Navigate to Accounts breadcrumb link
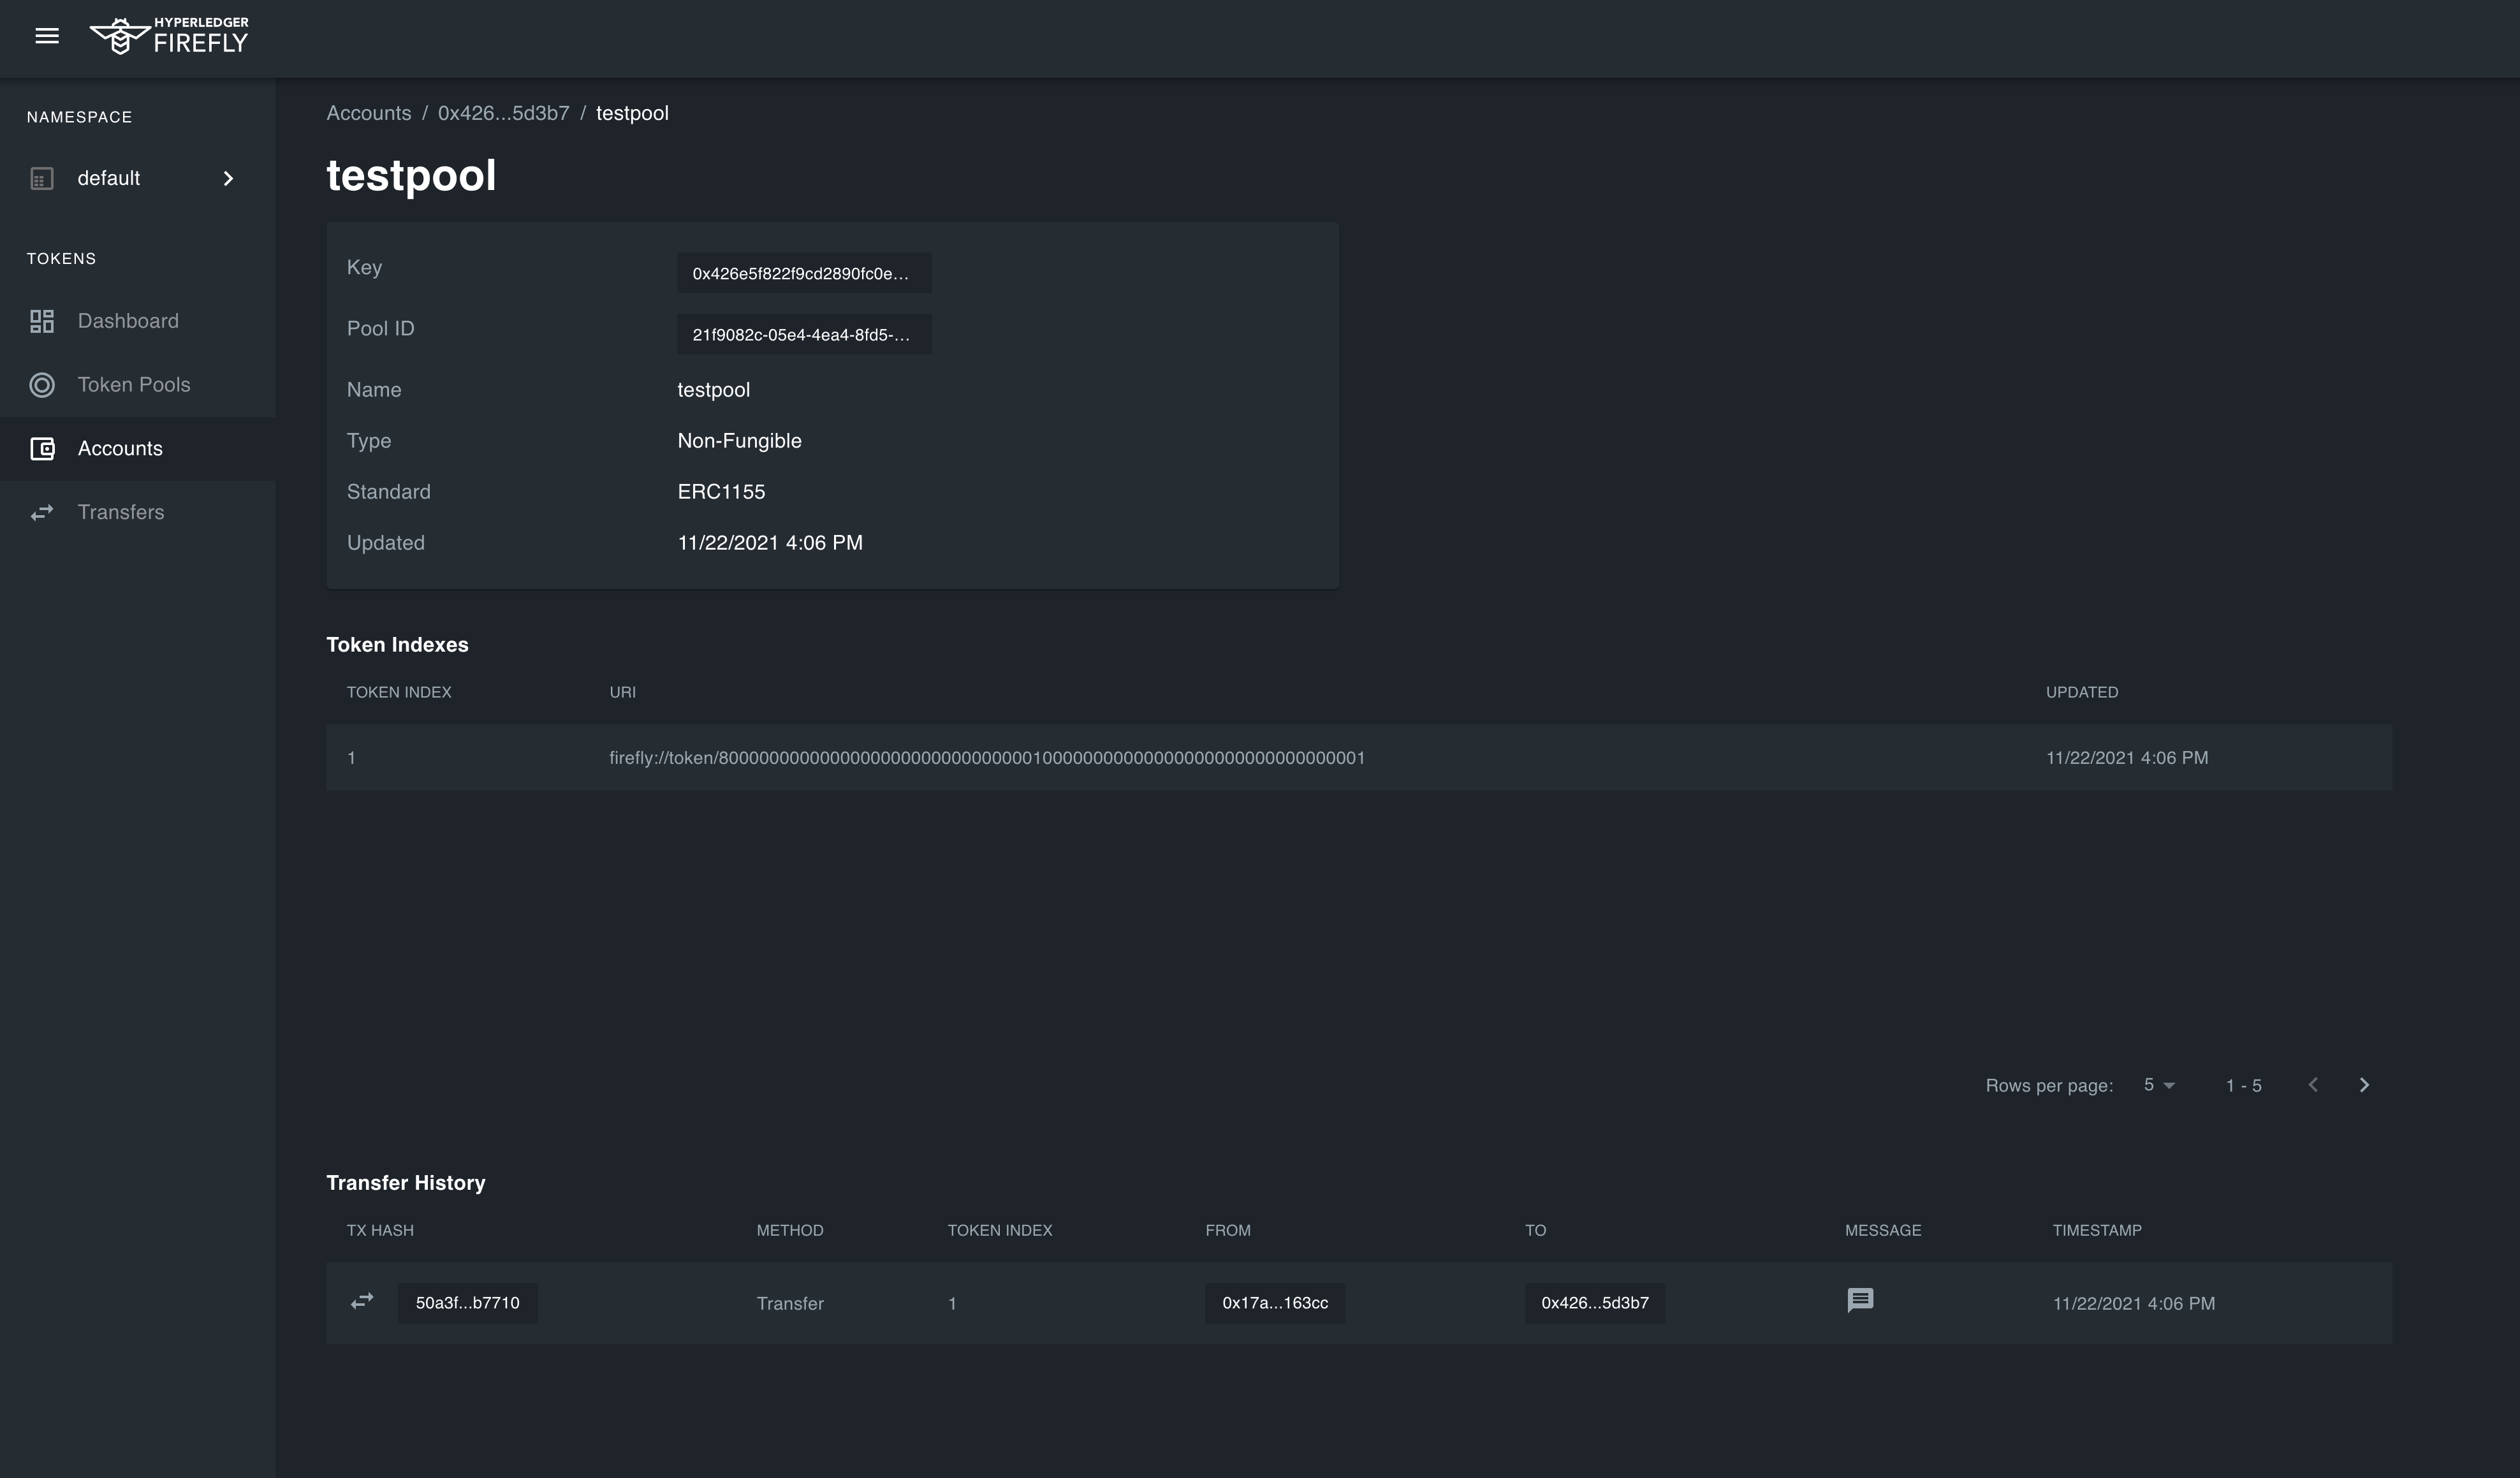 (368, 113)
